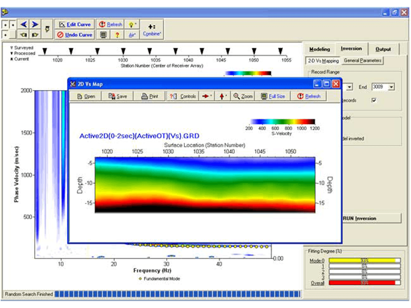The width and height of the screenshot is (411, 308).
Task: Click the Current legend entry
Action: 20,59
